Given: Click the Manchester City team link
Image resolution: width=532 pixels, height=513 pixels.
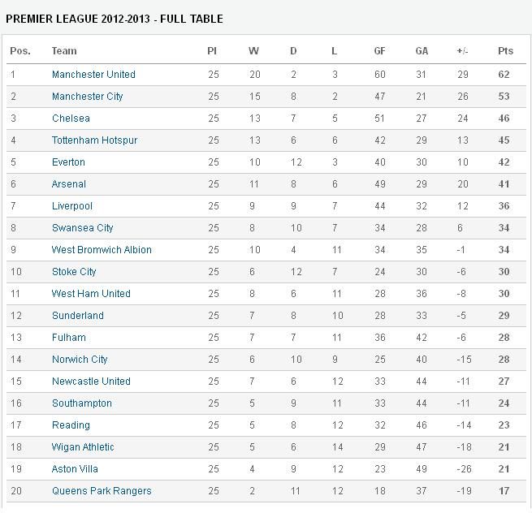Looking at the screenshot, I should 87,97.
